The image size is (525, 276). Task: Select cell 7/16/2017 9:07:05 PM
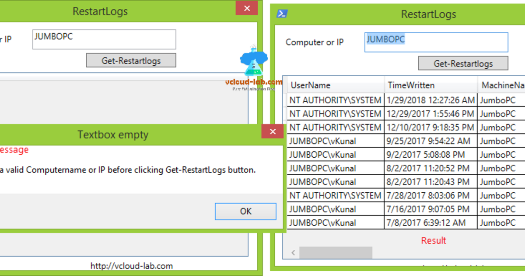coord(430,209)
